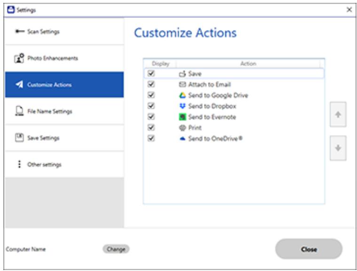Select the "Send to OneDrive" text
This screenshot has height=271, width=357.
215,138
